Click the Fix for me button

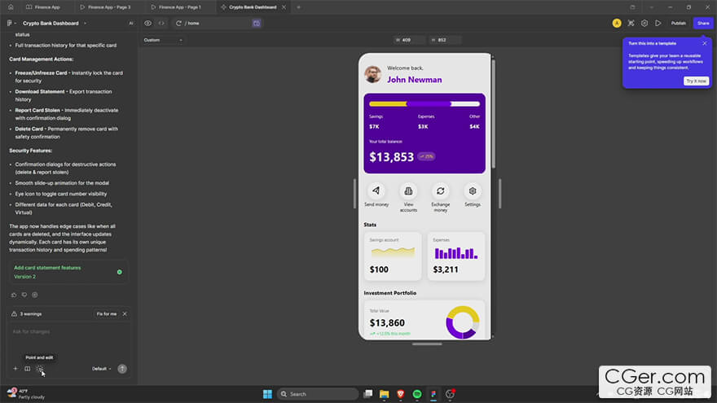(x=106, y=313)
